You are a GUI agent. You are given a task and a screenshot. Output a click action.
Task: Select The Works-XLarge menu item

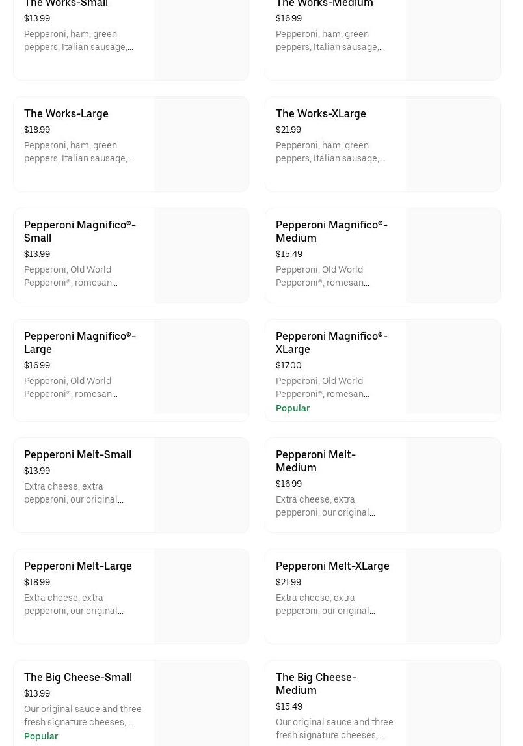tap(321, 113)
